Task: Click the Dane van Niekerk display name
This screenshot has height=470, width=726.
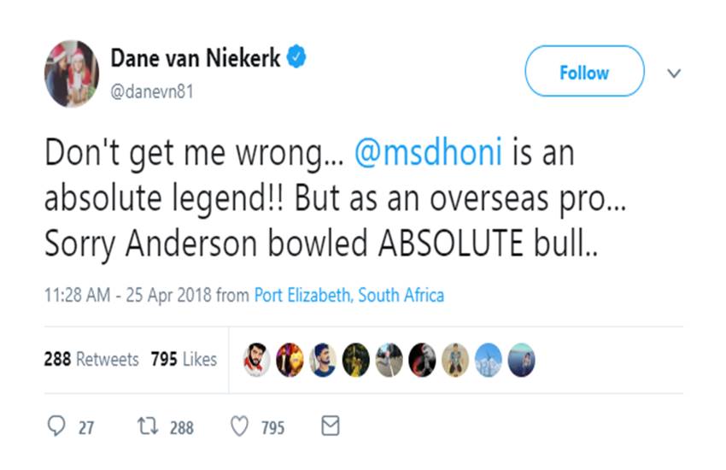Action: tap(196, 59)
